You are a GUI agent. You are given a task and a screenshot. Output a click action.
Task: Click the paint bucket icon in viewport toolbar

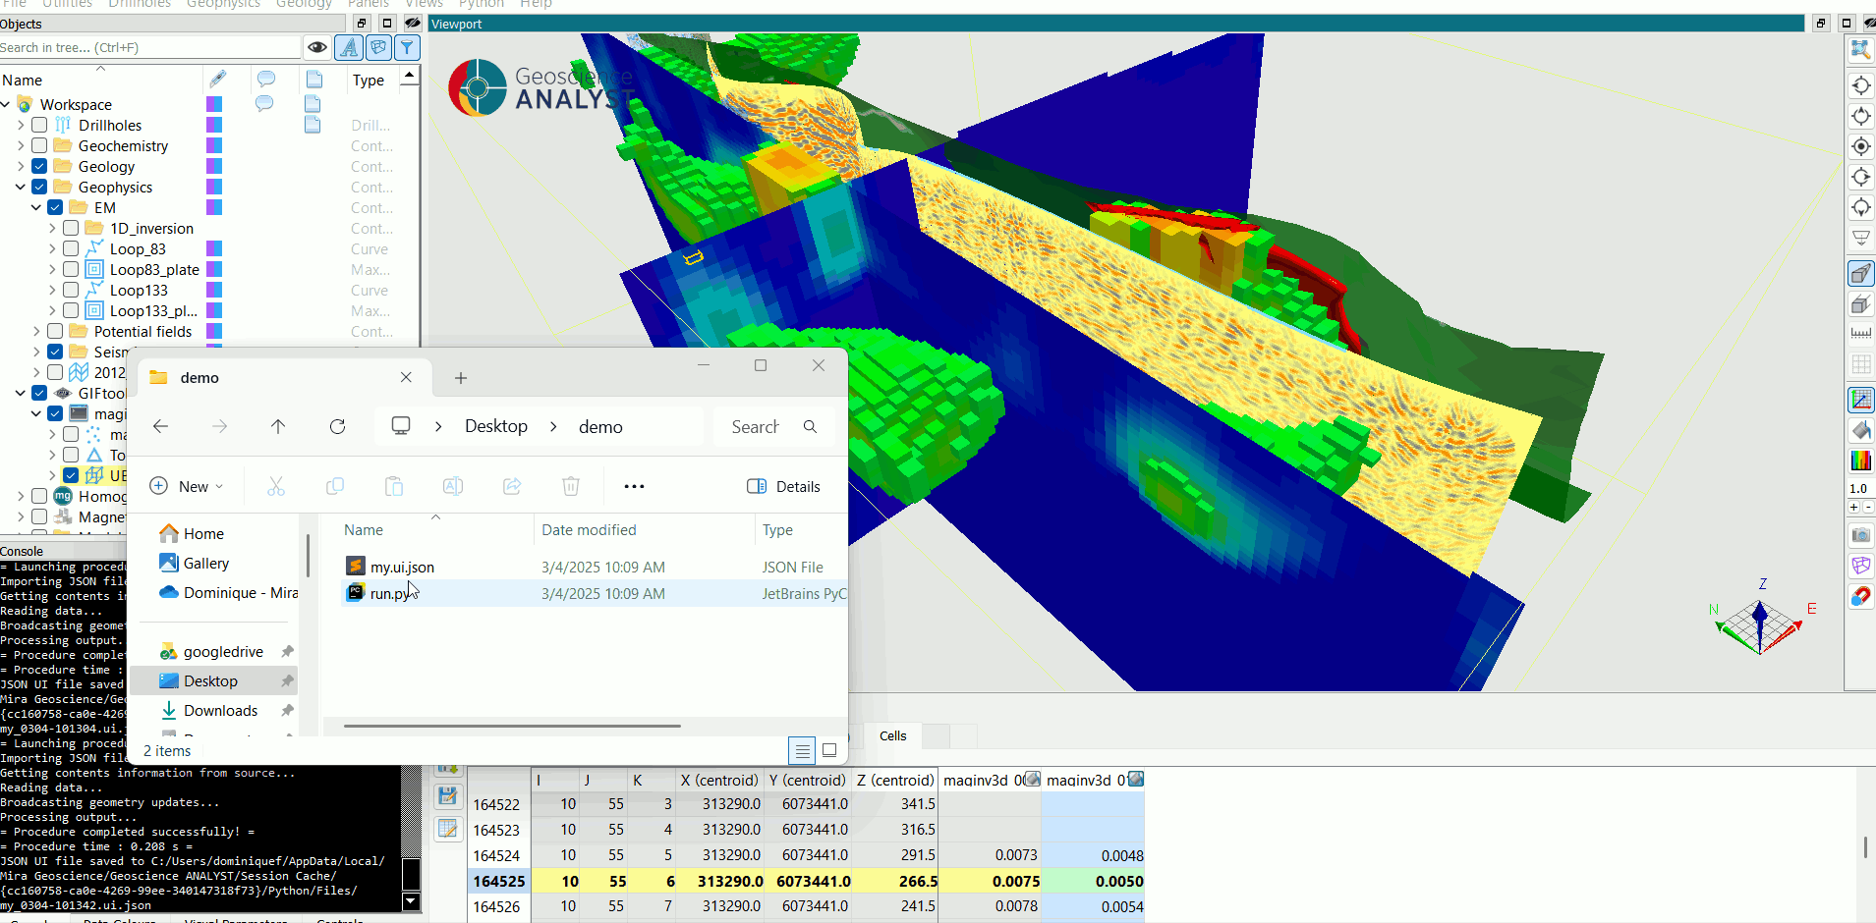[1860, 430]
